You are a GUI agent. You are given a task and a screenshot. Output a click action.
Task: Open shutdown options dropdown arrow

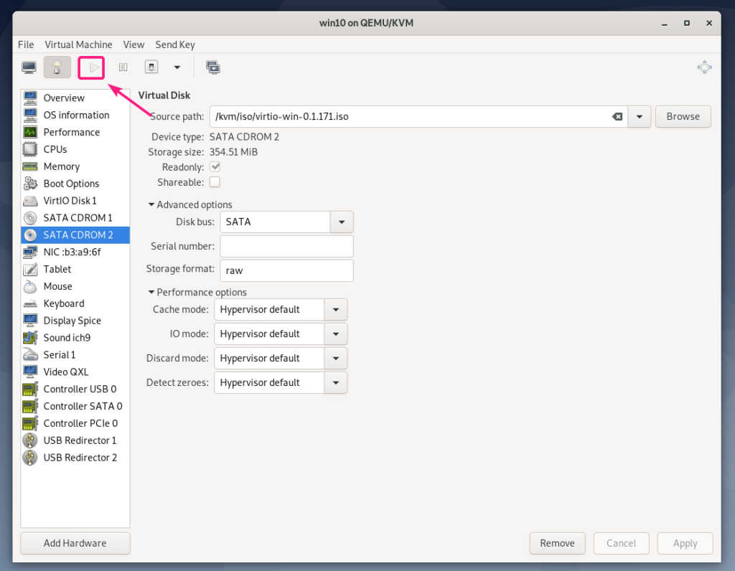pos(177,67)
